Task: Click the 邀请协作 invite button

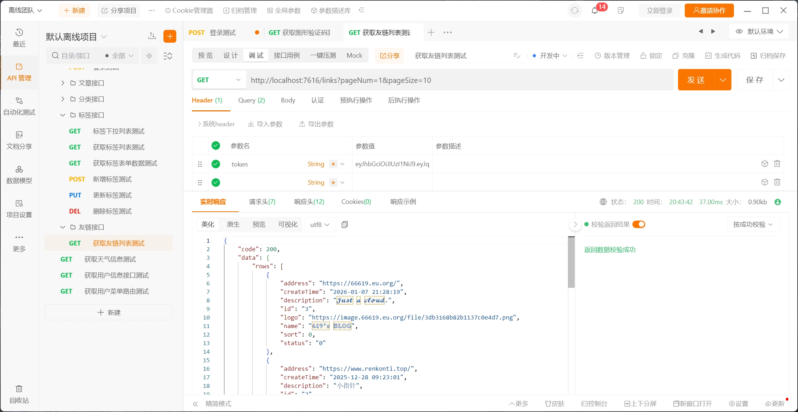Action: pos(709,11)
